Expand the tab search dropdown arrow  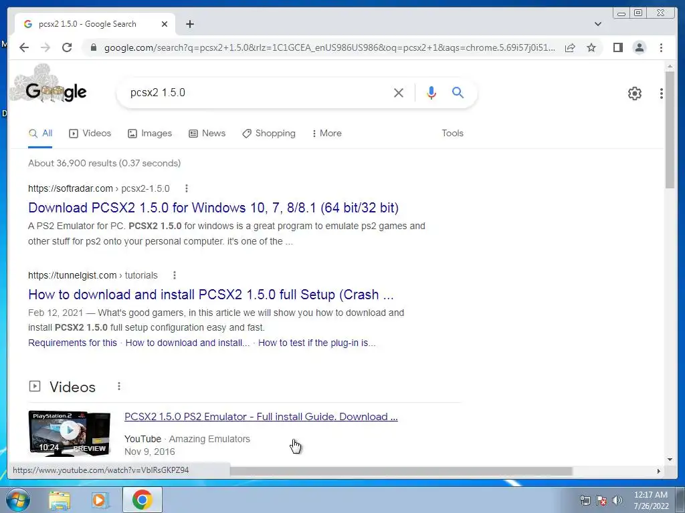click(597, 24)
